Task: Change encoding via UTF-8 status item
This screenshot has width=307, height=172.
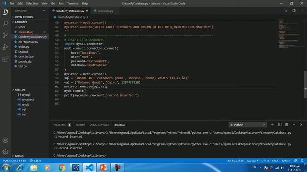Action: coord(265,161)
